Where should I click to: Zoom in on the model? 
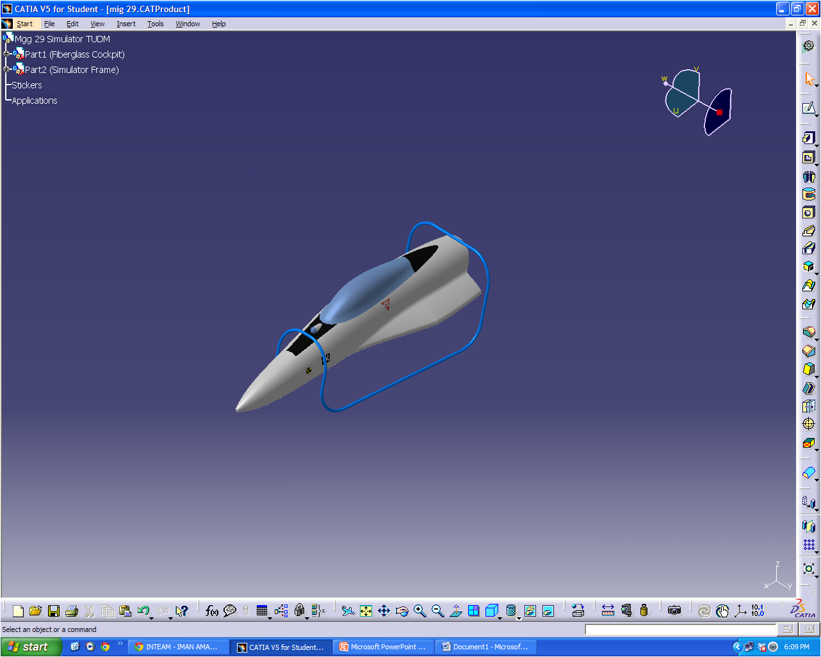419,611
